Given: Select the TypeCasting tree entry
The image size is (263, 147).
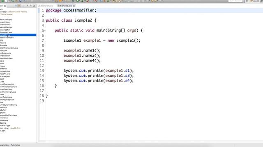Looking at the screenshot, I should 3,123.
